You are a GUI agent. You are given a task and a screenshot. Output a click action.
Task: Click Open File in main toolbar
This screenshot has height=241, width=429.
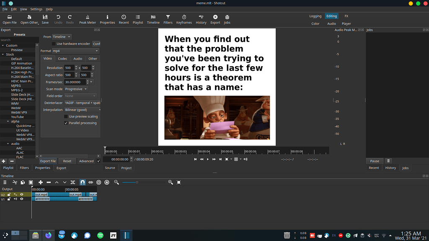click(10, 19)
